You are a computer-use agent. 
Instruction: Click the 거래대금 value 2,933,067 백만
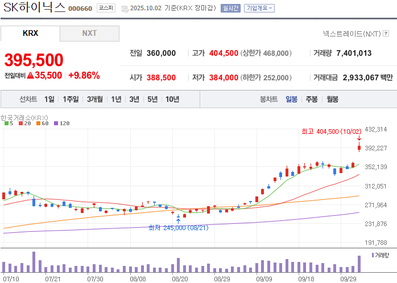pos(367,77)
